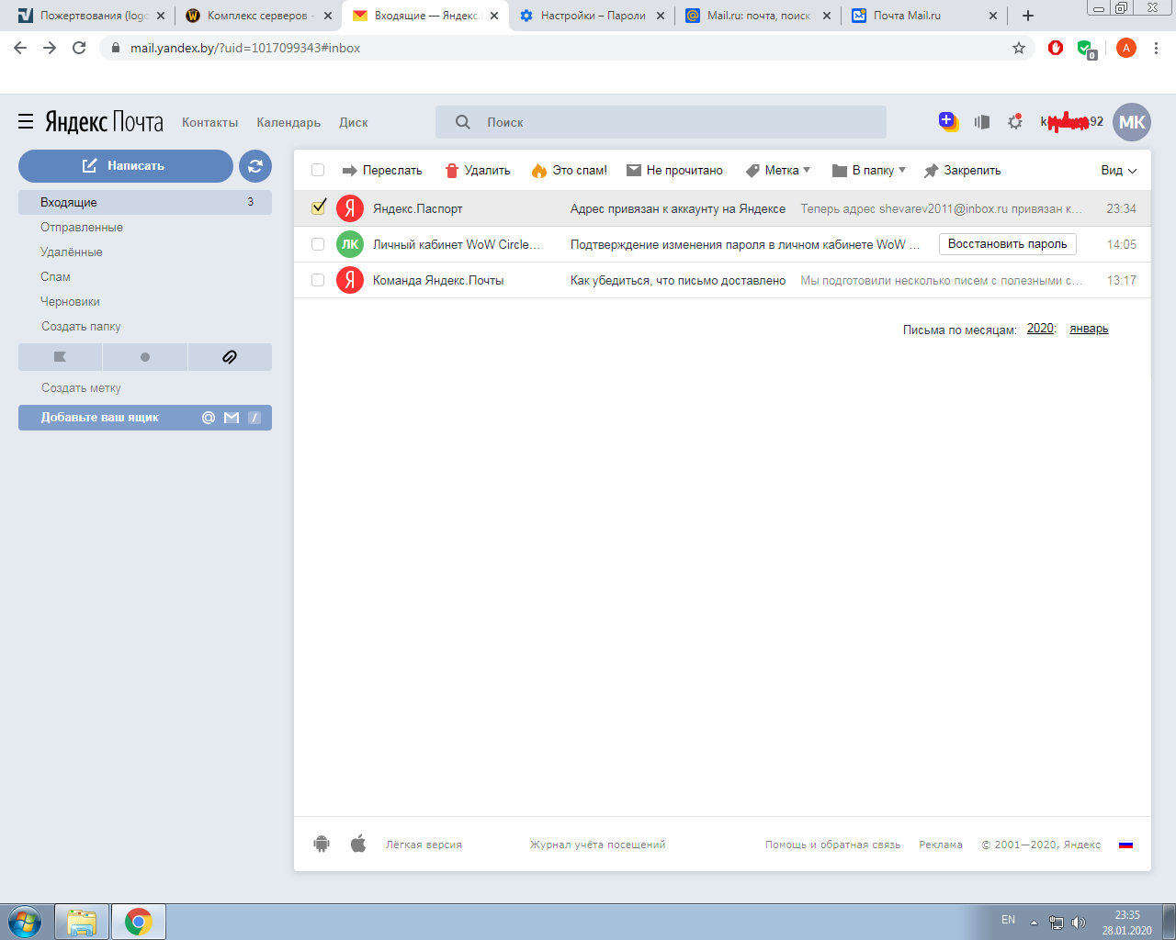1176x940 pixels.
Task: Click the Apple app icon in footer
Action: 358,844
